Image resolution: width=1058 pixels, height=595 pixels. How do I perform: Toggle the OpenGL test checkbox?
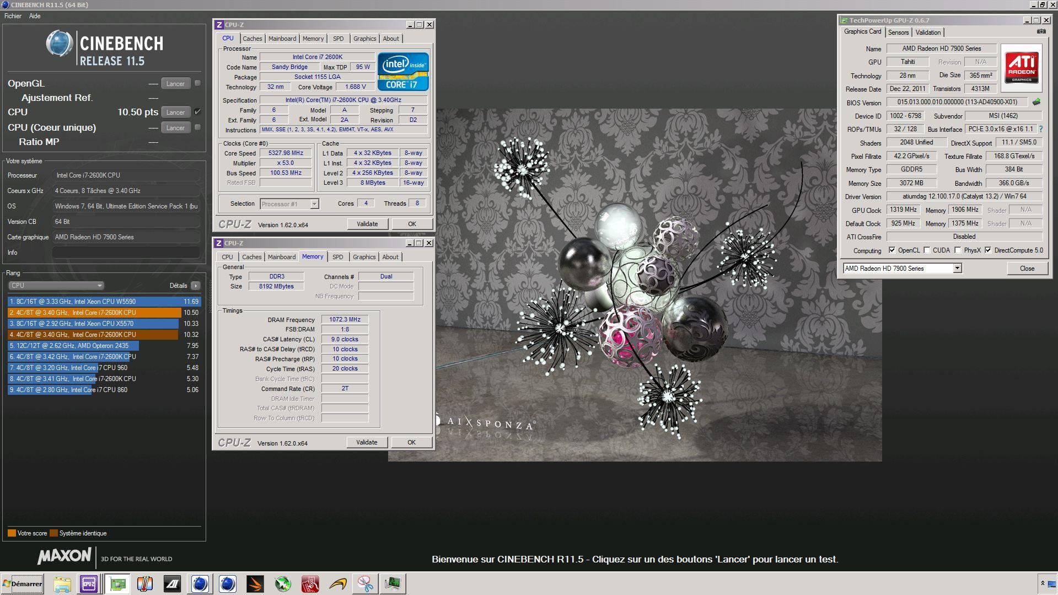click(197, 83)
